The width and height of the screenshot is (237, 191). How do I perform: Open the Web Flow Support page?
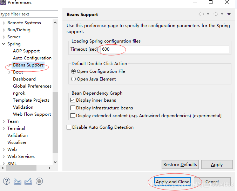point(32,114)
